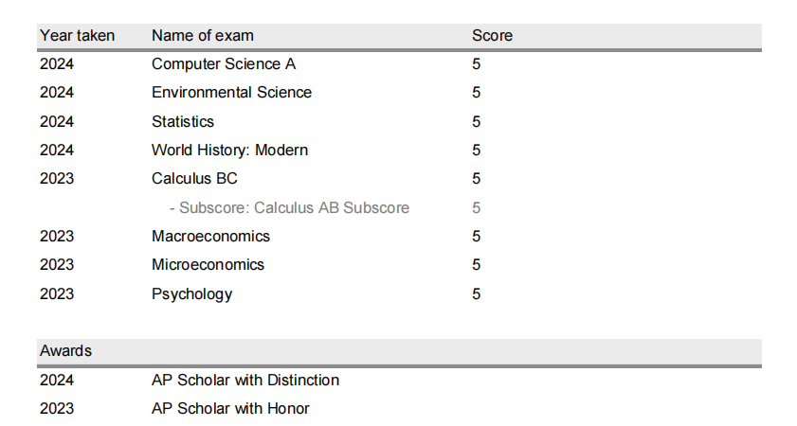The height and width of the screenshot is (426, 797).
Task: Click the Statistics exam entry
Action: [183, 121]
